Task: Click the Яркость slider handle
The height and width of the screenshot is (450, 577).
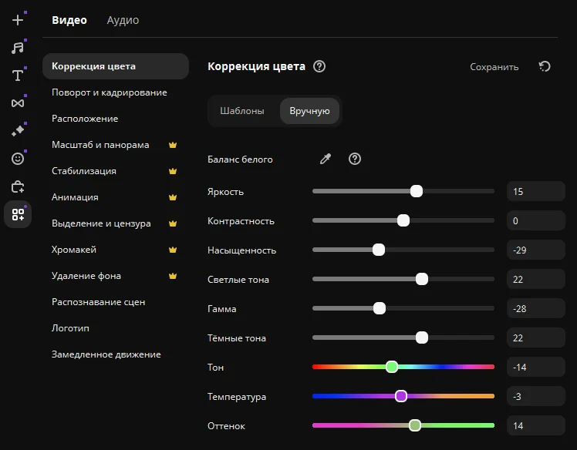Action: coord(417,191)
